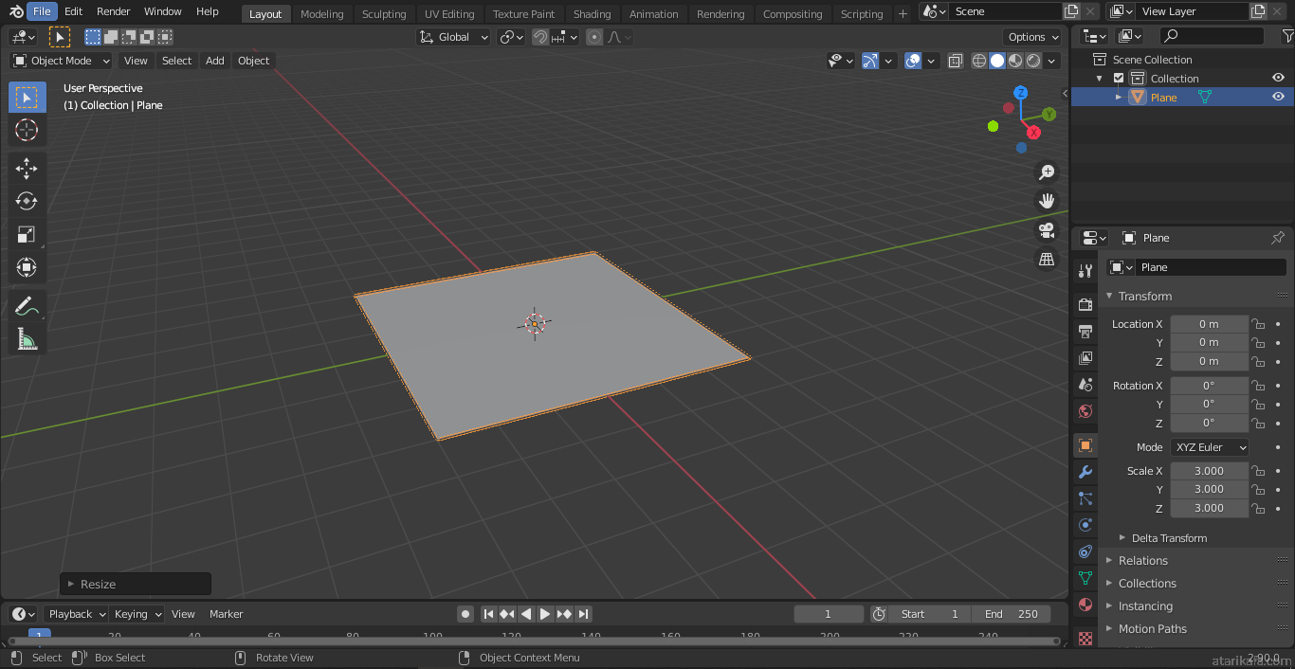Image resolution: width=1295 pixels, height=669 pixels.
Task: Open the green Object Data properties tab
Action: 1085,578
